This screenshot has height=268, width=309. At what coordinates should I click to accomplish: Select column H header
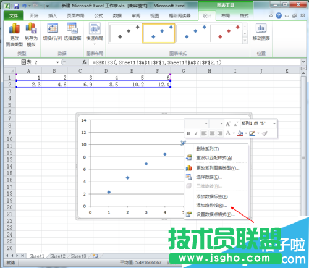[x=210, y=71]
